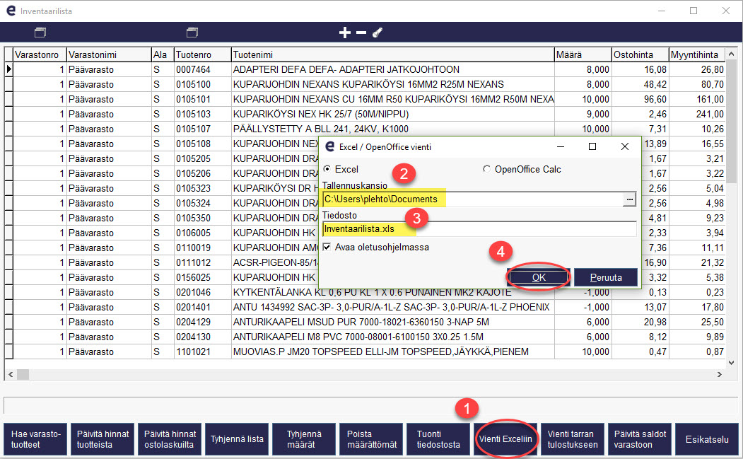Viewport: 743px width, 459px height.
Task: Click ANTURIKAAPELI M8 PVC product name cell
Action: coord(393,337)
